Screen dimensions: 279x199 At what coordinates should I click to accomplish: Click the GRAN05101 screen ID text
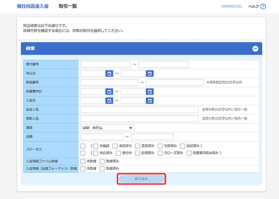coord(232,7)
